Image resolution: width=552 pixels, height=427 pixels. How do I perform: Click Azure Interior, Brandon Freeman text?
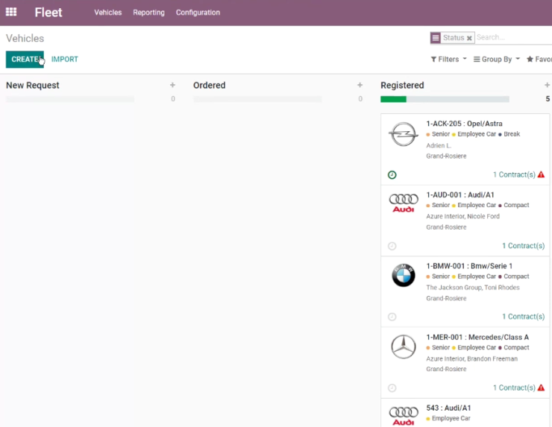pos(471,358)
